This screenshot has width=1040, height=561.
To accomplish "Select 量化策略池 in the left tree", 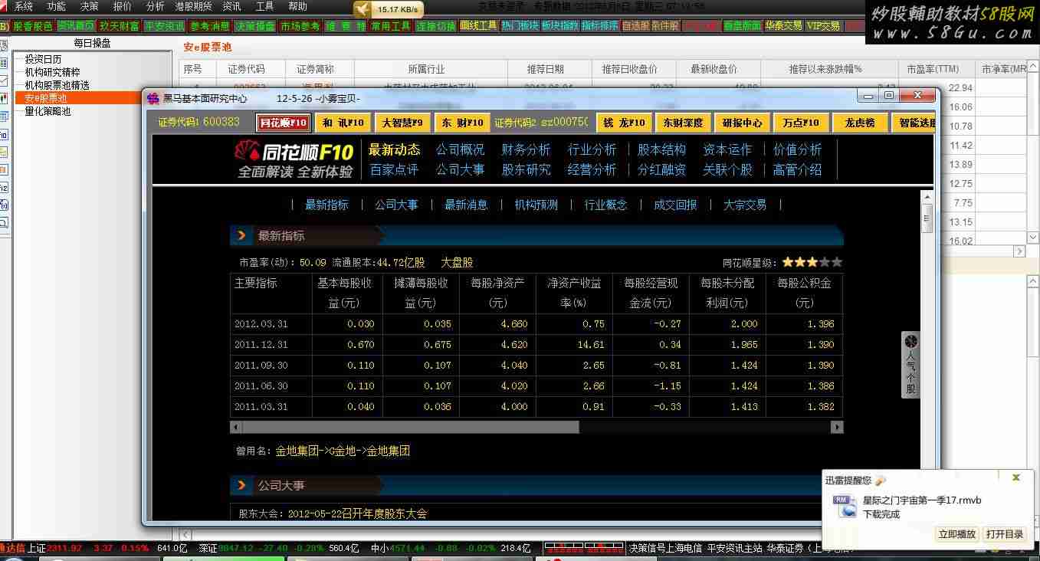I will click(48, 111).
